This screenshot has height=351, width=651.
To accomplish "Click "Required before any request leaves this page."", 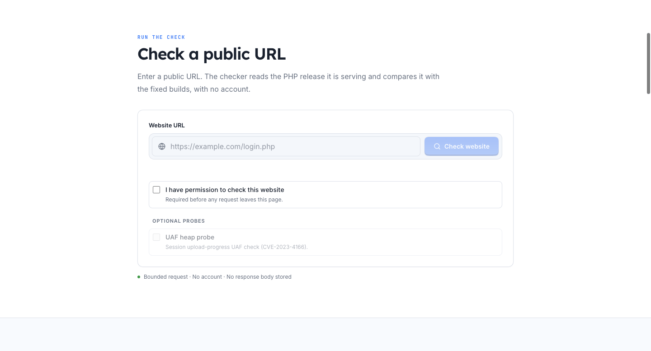I will 224,200.
